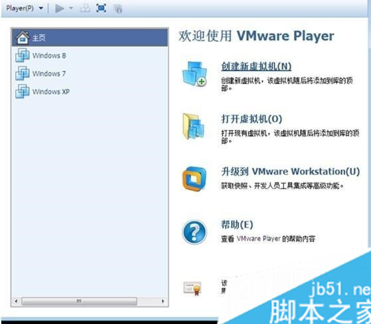The image size is (371, 324).
Task: Click the house icon beside 主页
Action: [x=23, y=37]
